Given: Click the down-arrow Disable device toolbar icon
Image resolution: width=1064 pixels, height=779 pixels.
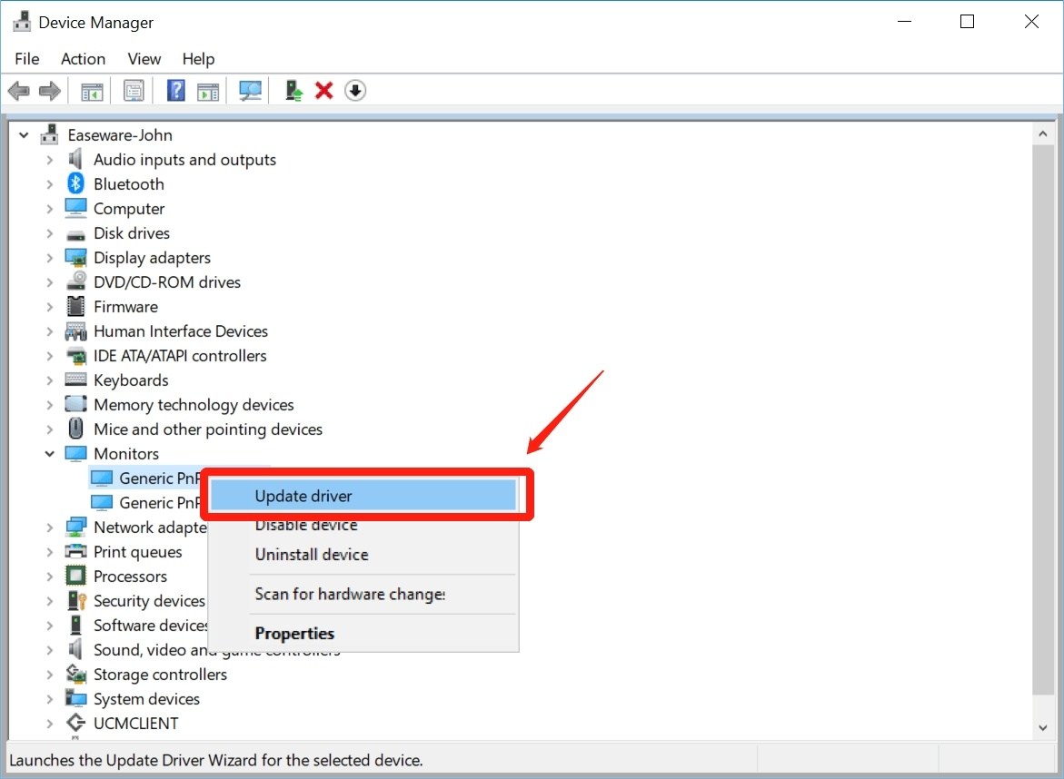Looking at the screenshot, I should (355, 91).
